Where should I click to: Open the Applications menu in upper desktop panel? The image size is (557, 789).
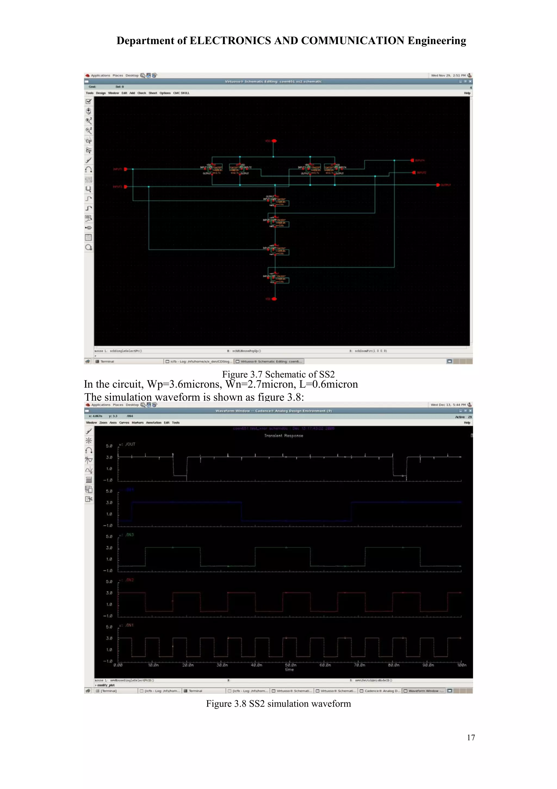coord(100,76)
